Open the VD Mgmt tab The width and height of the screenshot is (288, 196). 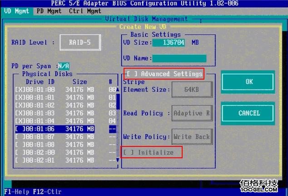click(16, 11)
